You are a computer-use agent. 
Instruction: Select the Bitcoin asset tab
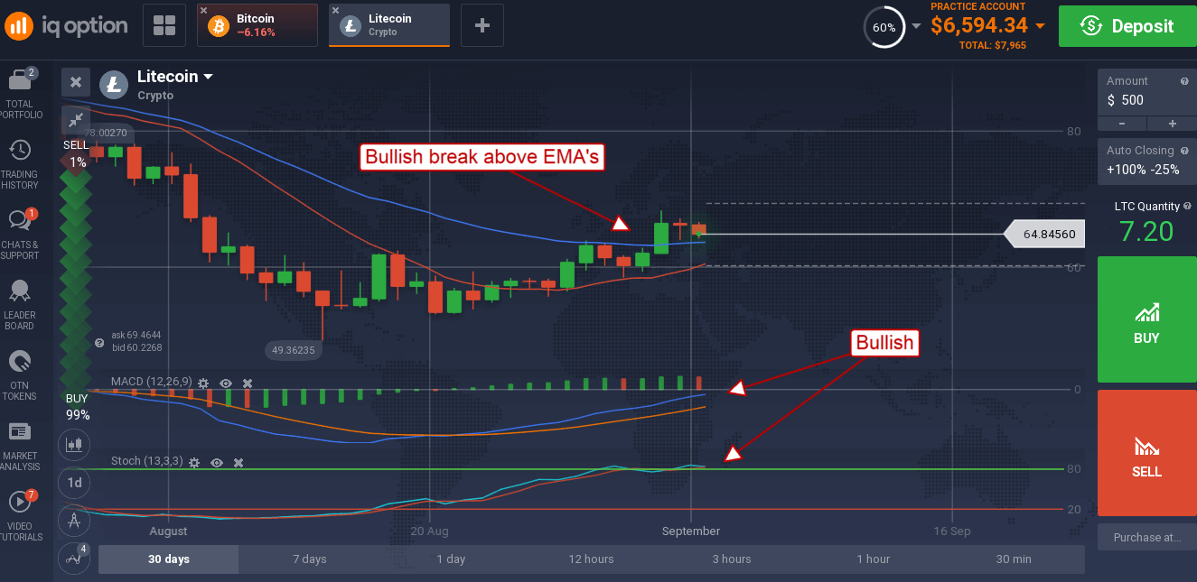[x=257, y=25]
